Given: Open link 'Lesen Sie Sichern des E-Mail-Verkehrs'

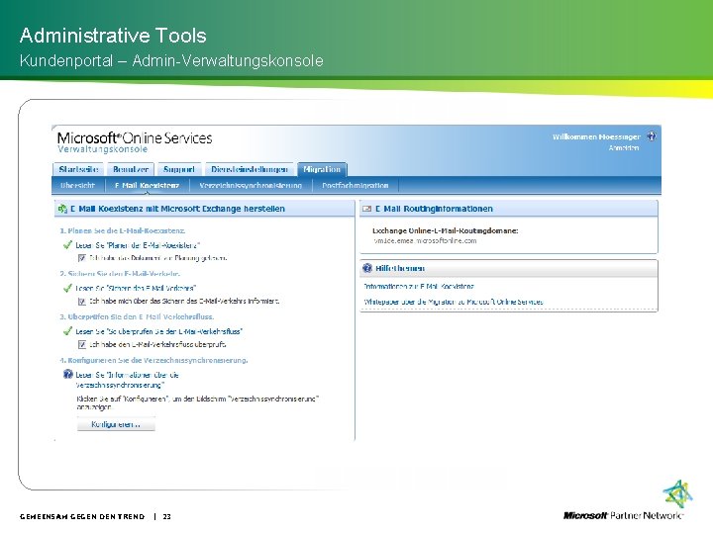Looking at the screenshot, I should pos(136,288).
